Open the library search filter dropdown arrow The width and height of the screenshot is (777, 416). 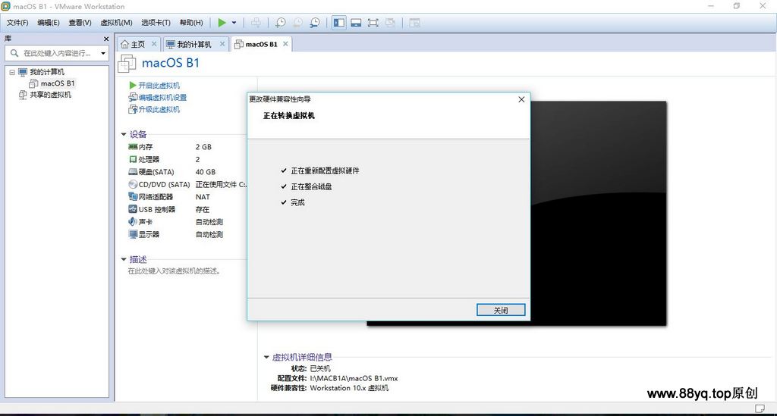point(103,53)
